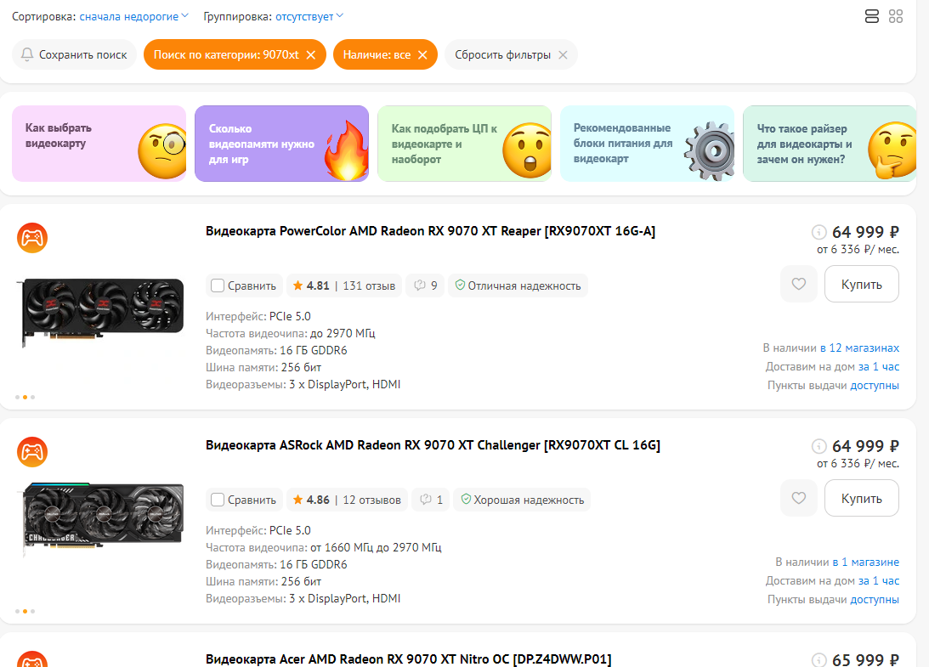This screenshot has height=667, width=929.
Task: Click 'за 1 час' delivery link for PowerColor
Action: point(879,367)
